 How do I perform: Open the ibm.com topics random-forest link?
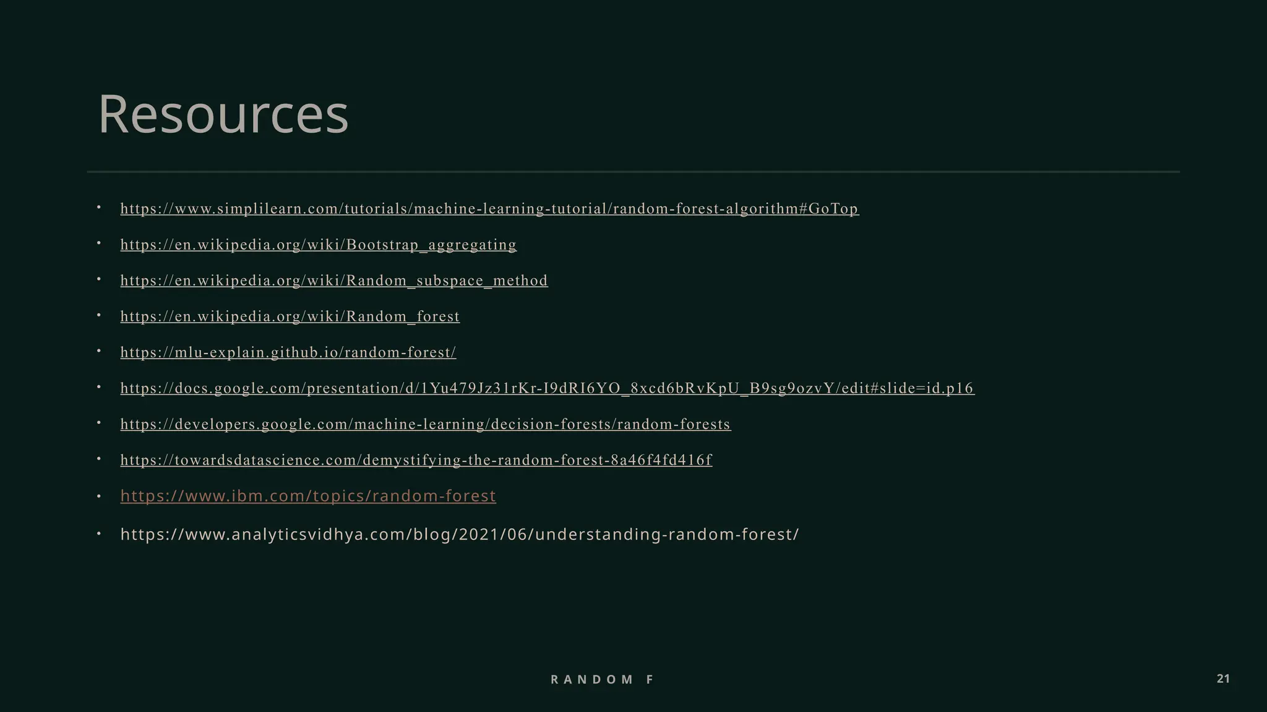coord(307,496)
